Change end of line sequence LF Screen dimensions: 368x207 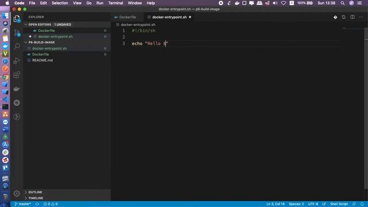(324, 204)
